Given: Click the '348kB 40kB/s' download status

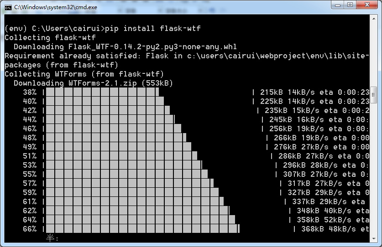Looking at the screenshot, I should pyautogui.click(x=324, y=211).
